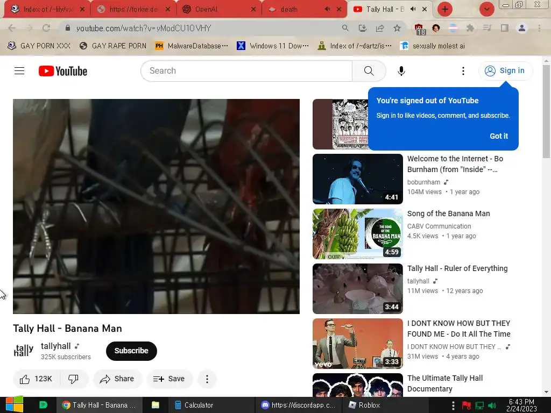Screen dimensions: 551x413
Task: Switch to the 'death' tab
Action: coord(305,9)
